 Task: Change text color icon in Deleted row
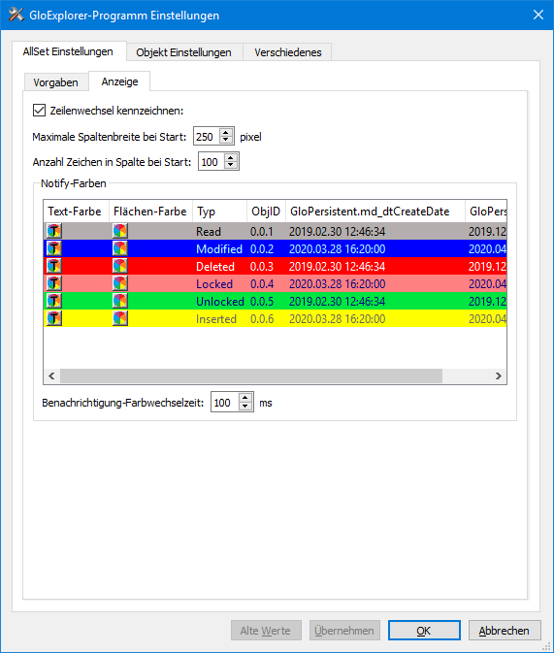coord(54,266)
